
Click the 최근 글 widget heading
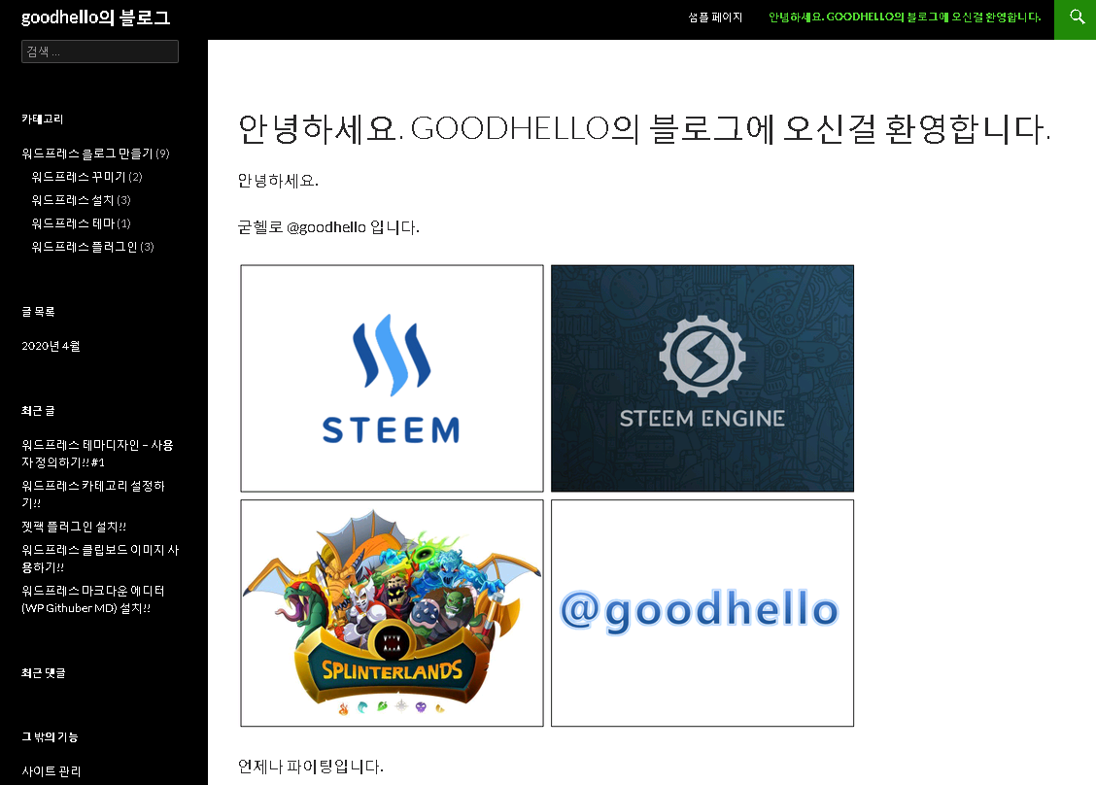(x=38, y=411)
